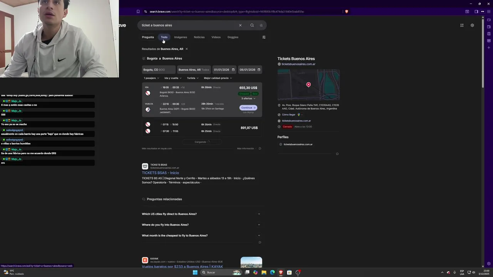
Task: Open the reading list icon in right sidebar
Action: coord(489,41)
